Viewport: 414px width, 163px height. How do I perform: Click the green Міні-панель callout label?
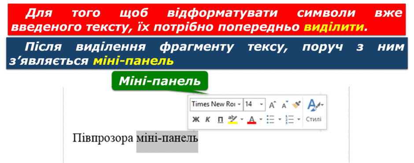[x=160, y=81]
